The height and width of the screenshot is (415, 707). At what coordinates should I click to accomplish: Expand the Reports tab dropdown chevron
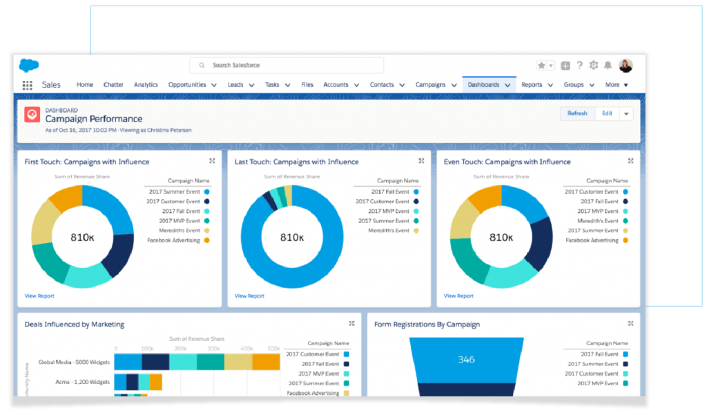click(550, 85)
